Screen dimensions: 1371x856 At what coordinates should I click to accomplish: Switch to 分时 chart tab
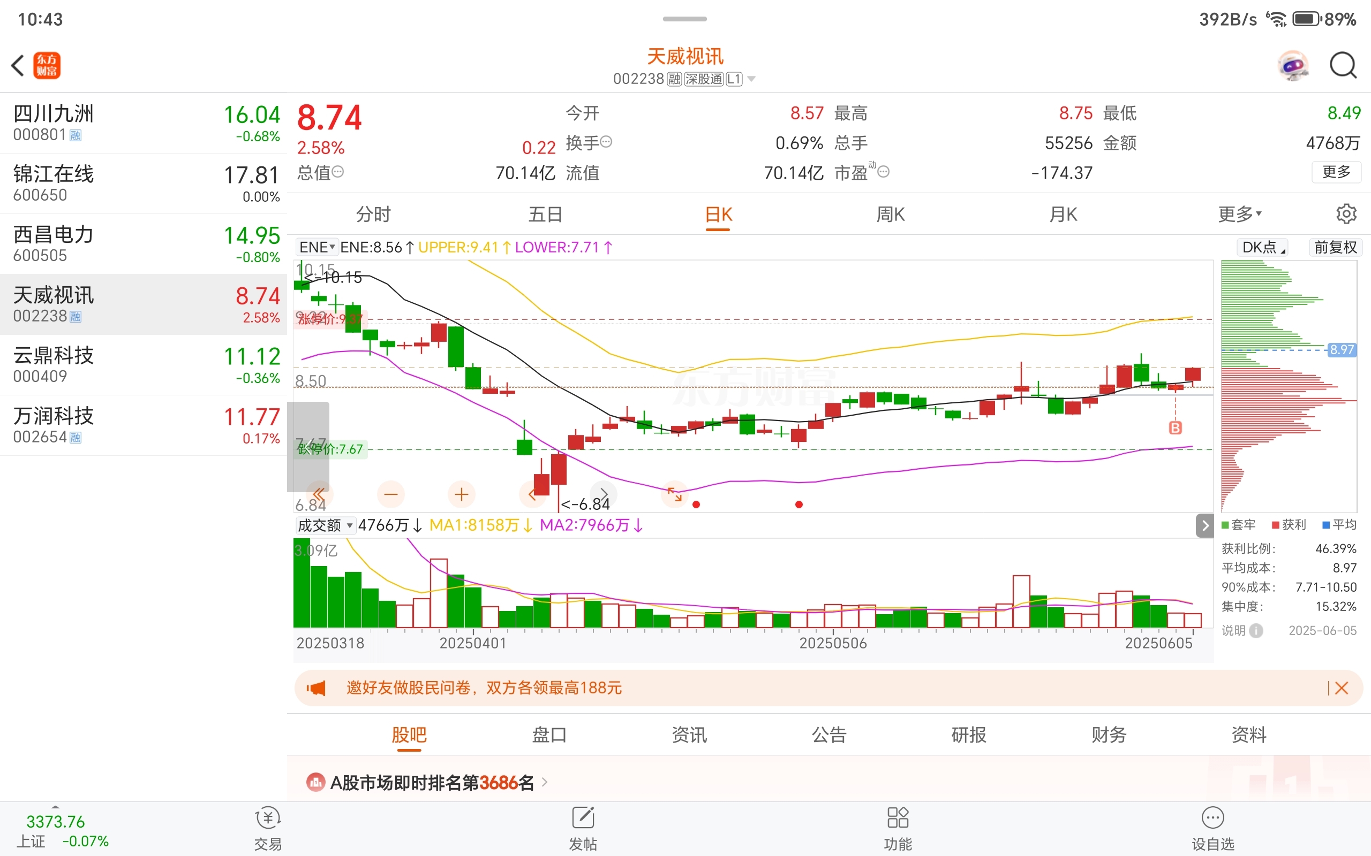click(374, 214)
